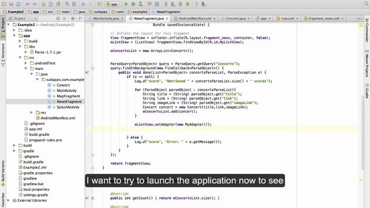Hide the Project panel via hide icon
Screen dimensions: 370x208
[x=80, y=18]
